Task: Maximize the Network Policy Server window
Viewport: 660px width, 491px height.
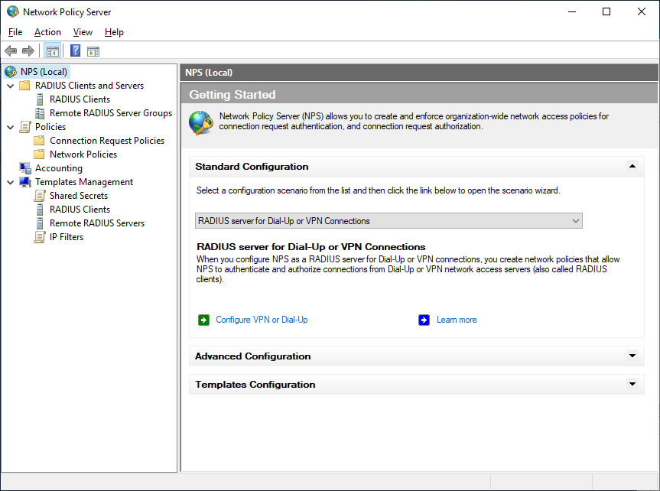Action: tap(606, 11)
